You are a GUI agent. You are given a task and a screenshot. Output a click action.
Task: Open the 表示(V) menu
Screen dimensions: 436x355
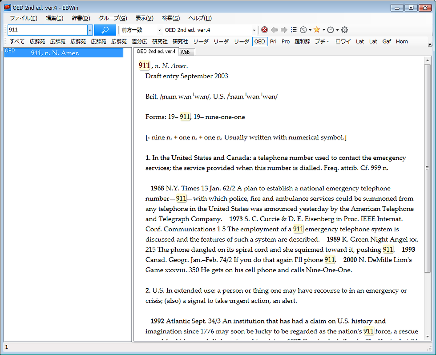pos(144,18)
